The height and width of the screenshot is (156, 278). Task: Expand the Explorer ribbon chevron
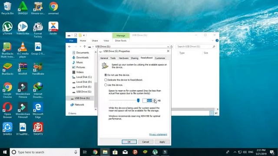(x=212, y=41)
